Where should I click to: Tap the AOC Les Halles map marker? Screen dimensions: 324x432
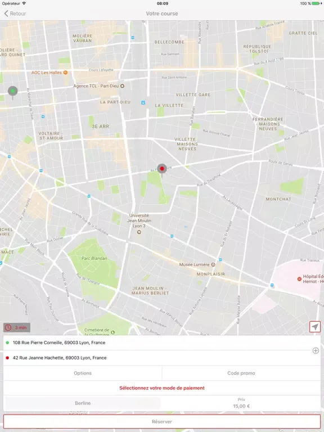click(65, 73)
